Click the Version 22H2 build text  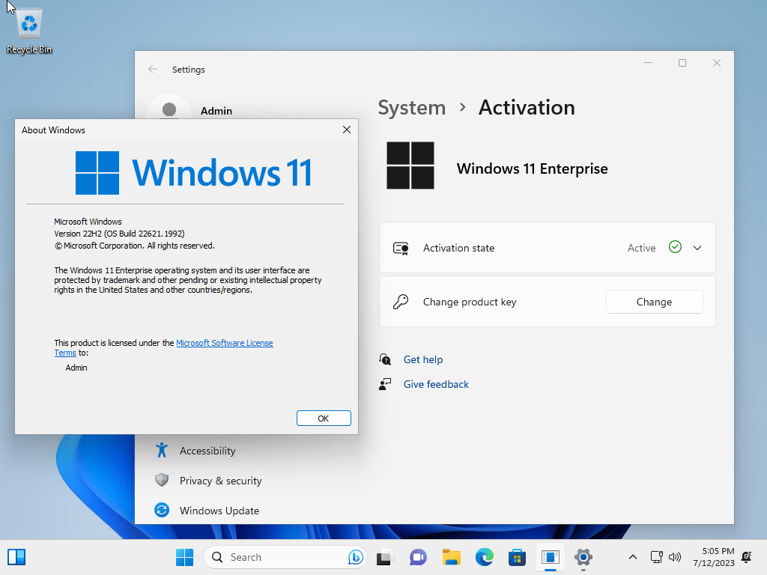pyautogui.click(x=119, y=234)
